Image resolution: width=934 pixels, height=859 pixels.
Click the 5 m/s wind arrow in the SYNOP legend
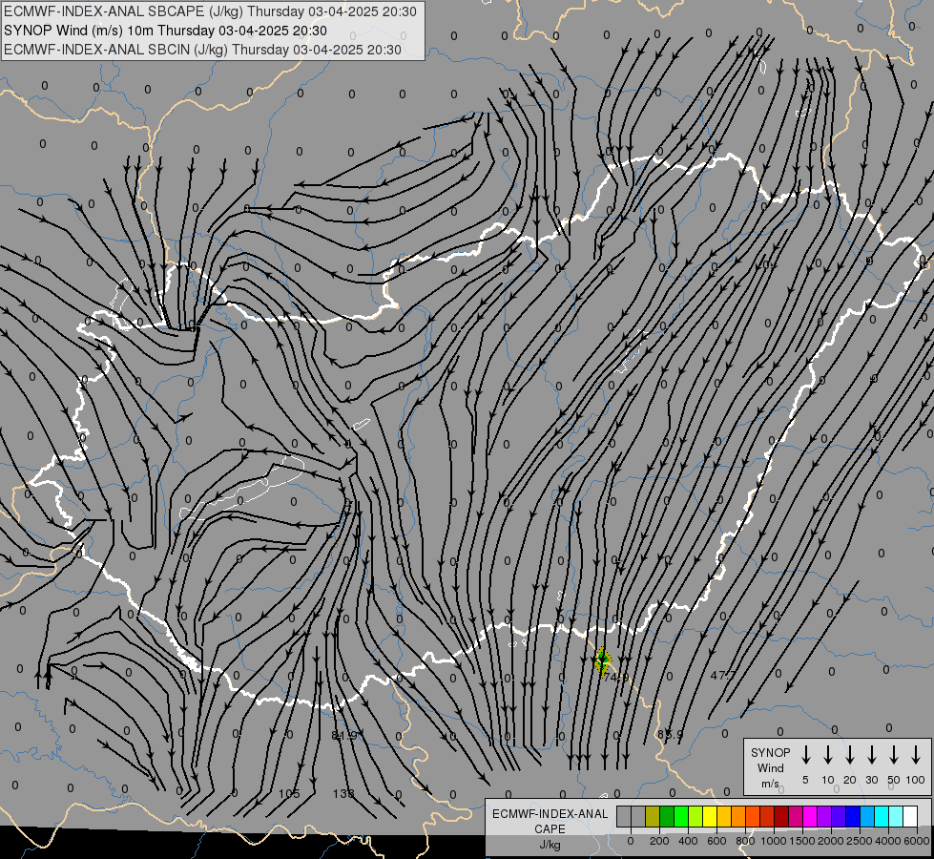click(x=805, y=755)
